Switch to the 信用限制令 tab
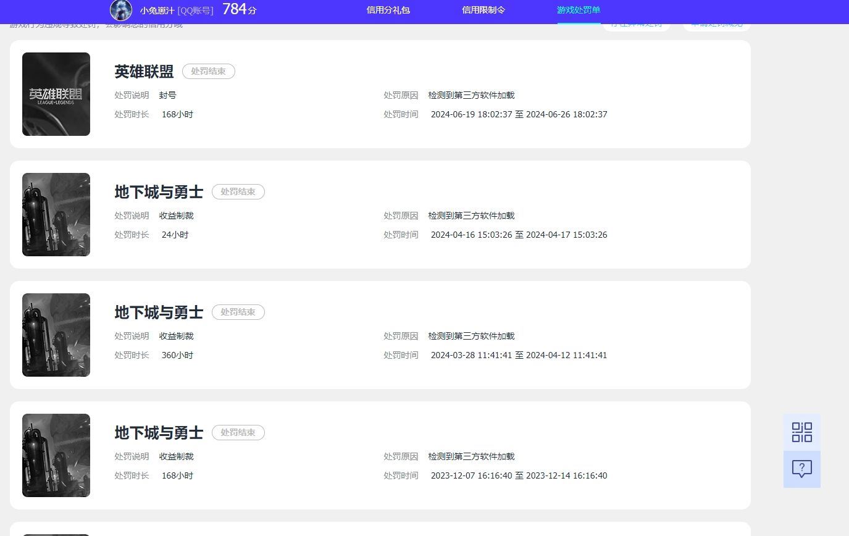Screen dimensions: 849x536 tap(483, 10)
